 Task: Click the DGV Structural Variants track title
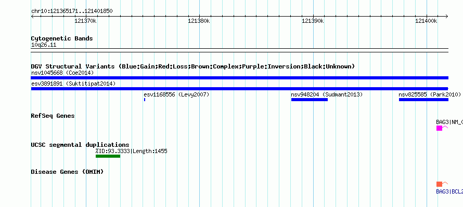point(193,66)
